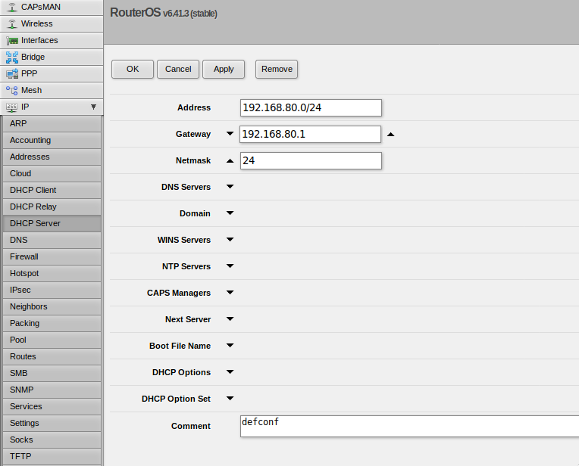Expand the DHCP Option Set field
The height and width of the screenshot is (466, 579).
click(x=230, y=399)
